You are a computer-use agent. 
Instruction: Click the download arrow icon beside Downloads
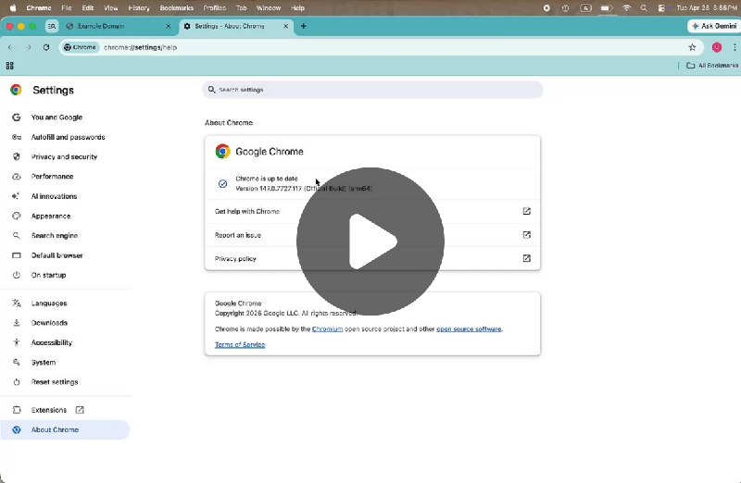(x=17, y=323)
